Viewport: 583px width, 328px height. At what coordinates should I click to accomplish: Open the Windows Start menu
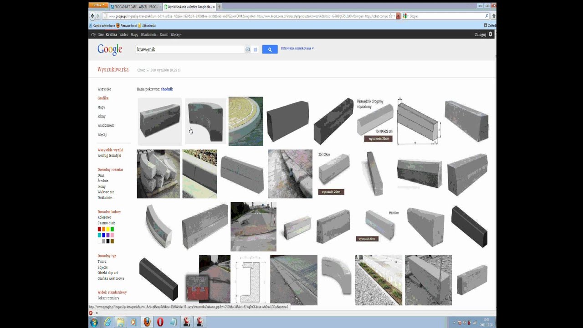[x=94, y=322]
